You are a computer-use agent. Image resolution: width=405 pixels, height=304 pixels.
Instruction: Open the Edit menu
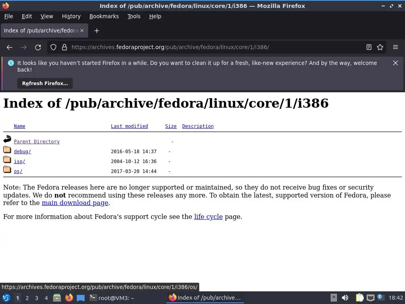pos(27,16)
